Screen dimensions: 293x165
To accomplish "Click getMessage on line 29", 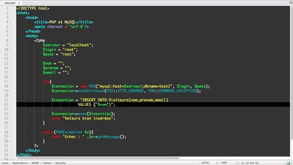I will (109, 137).
